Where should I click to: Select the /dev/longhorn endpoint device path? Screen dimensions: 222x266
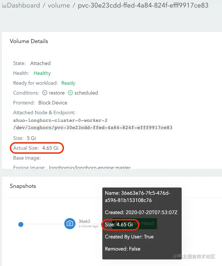click(93, 127)
